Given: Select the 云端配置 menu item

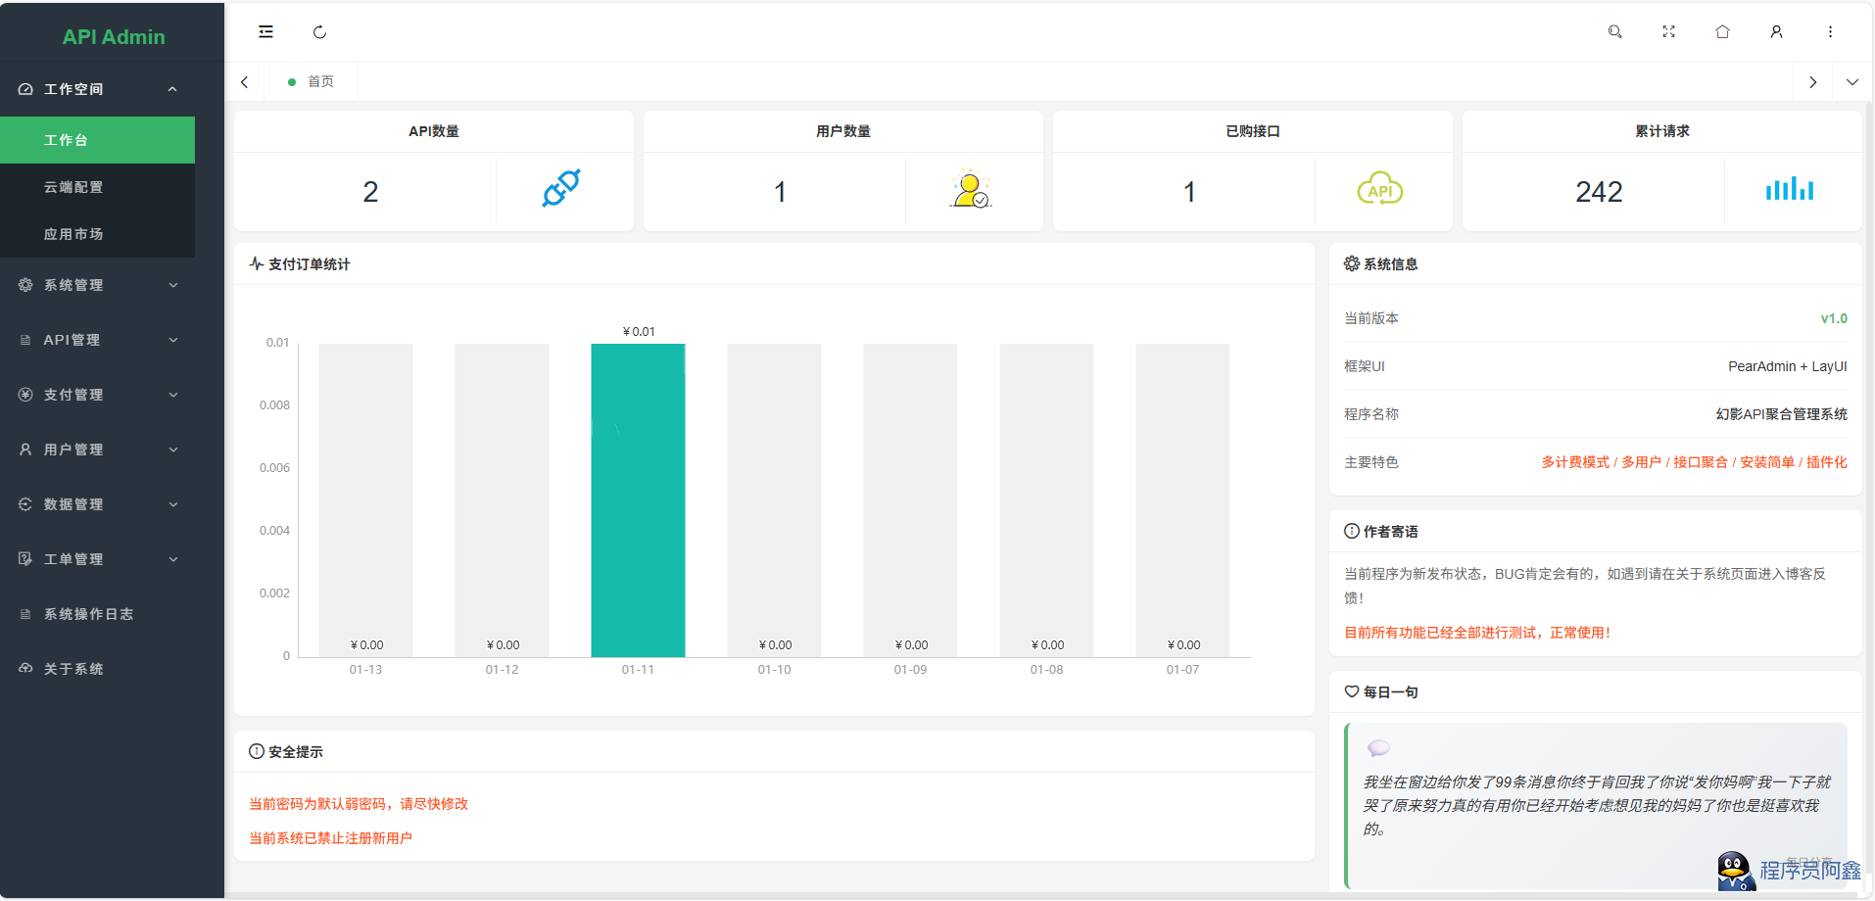Looking at the screenshot, I should (73, 187).
